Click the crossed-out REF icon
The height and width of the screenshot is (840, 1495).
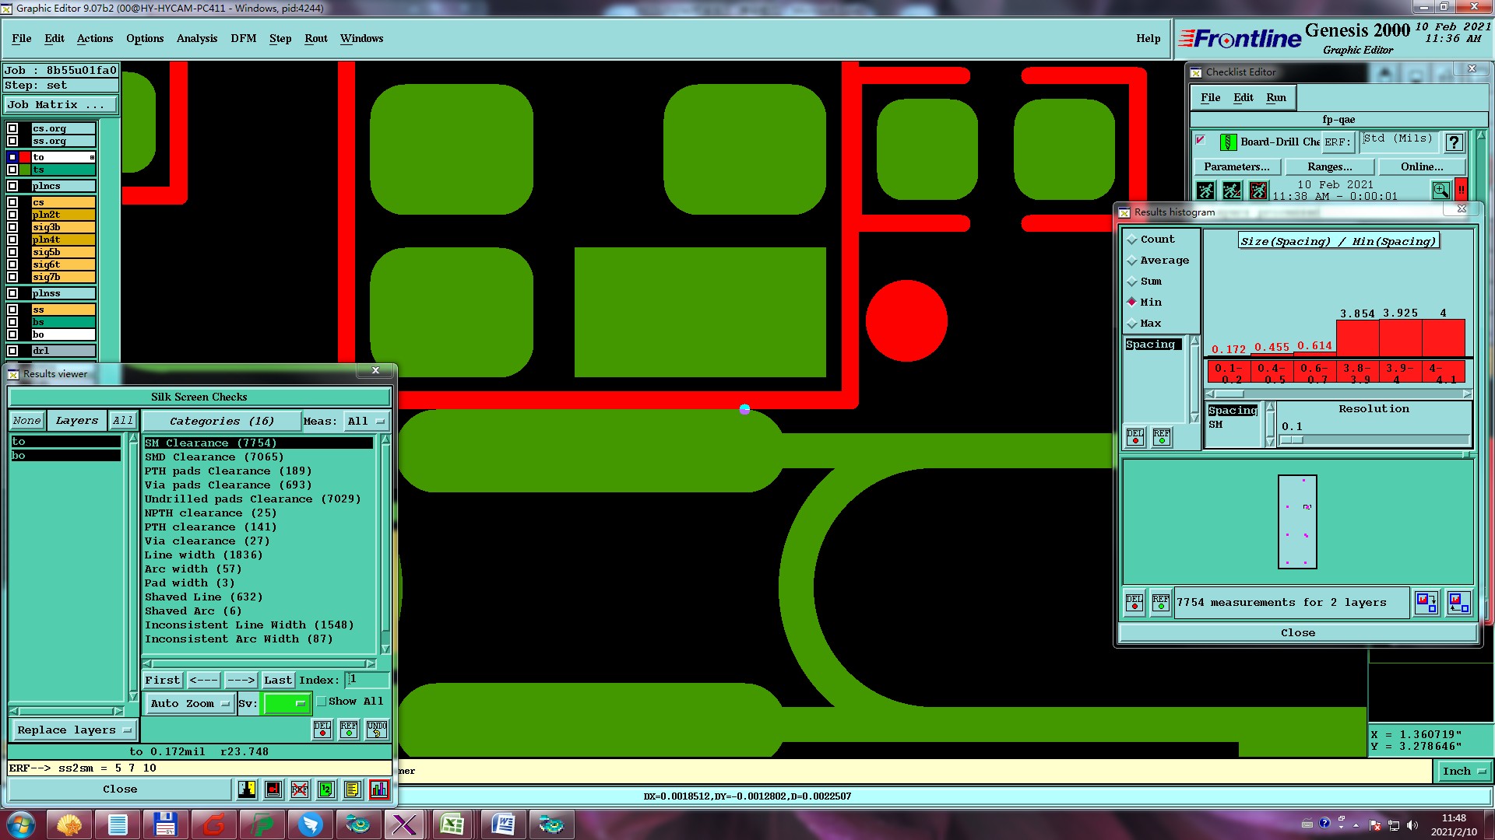[300, 789]
